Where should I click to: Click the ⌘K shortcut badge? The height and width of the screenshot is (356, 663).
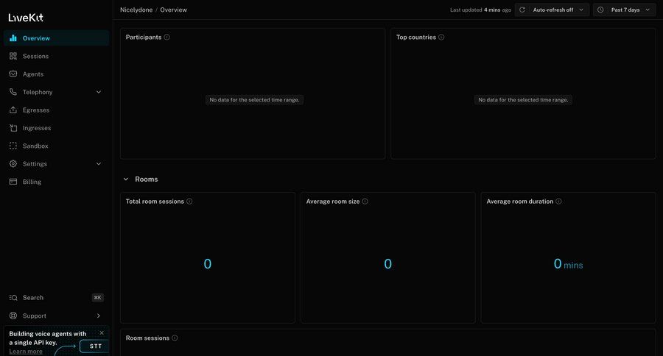pos(98,298)
